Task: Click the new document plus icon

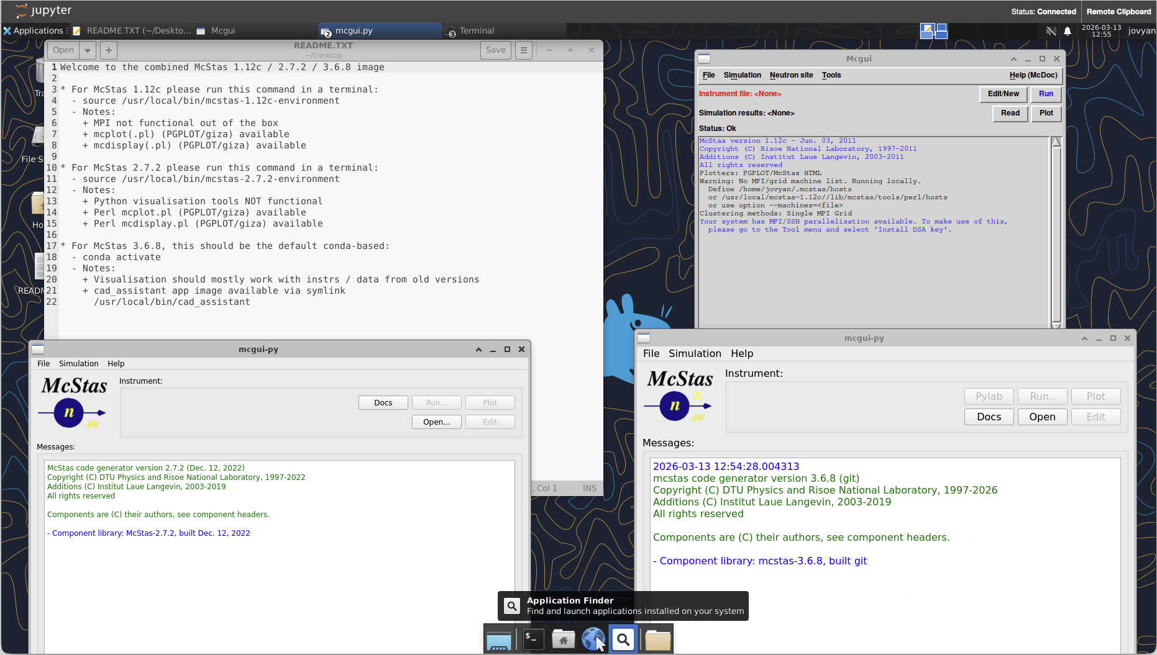Action: [109, 50]
